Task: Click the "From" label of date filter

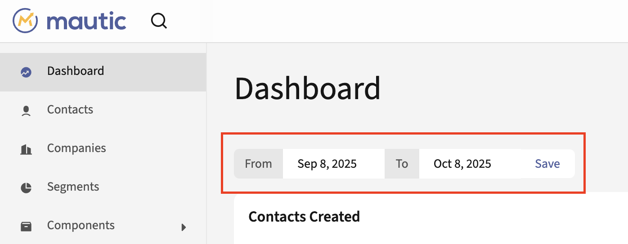Action: click(258, 164)
